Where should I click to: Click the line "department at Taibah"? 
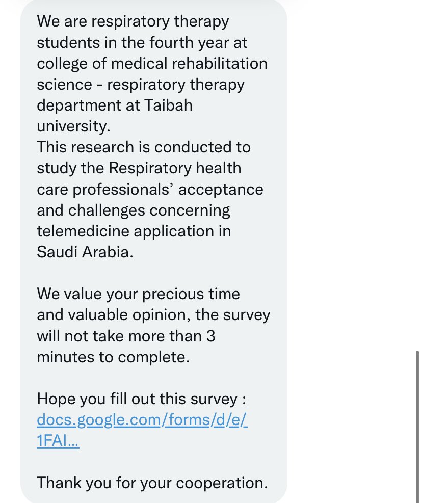click(115, 105)
